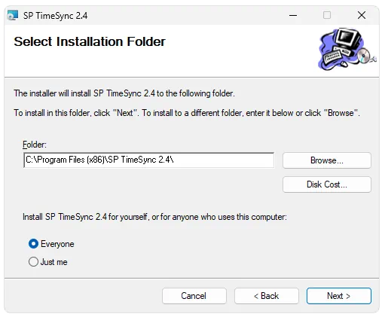Viewport: 382px width, 317px height.
Task: Go to previous step with Back
Action: [267, 296]
